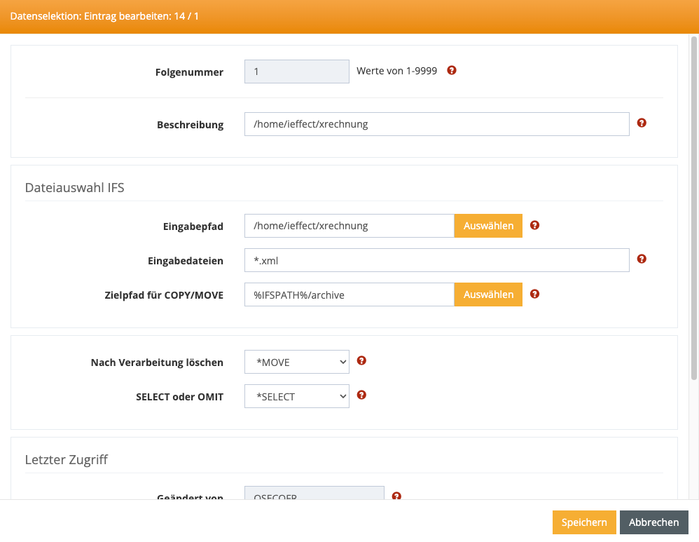The width and height of the screenshot is (699, 542).
Task: Click help icon beside Beschreibung field
Action: pos(642,123)
